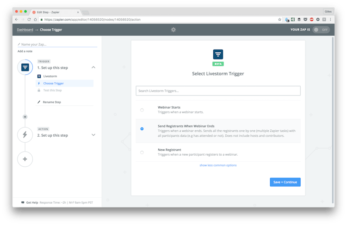Select Rename Step in the sidebar
The height and width of the screenshot is (225, 347).
pos(52,102)
